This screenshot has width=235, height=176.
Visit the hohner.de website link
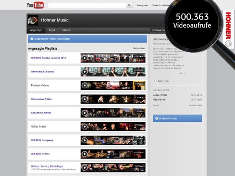[x=163, y=81]
